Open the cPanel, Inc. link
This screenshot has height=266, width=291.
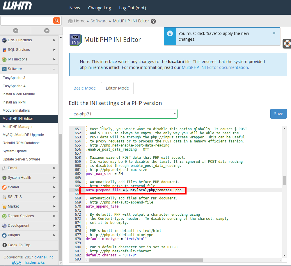point(44,257)
